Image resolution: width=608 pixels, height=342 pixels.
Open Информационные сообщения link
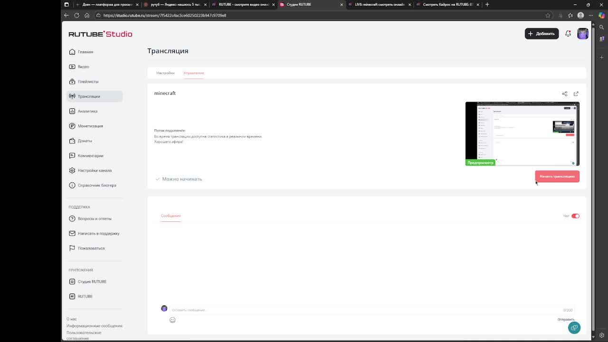pyautogui.click(x=94, y=326)
